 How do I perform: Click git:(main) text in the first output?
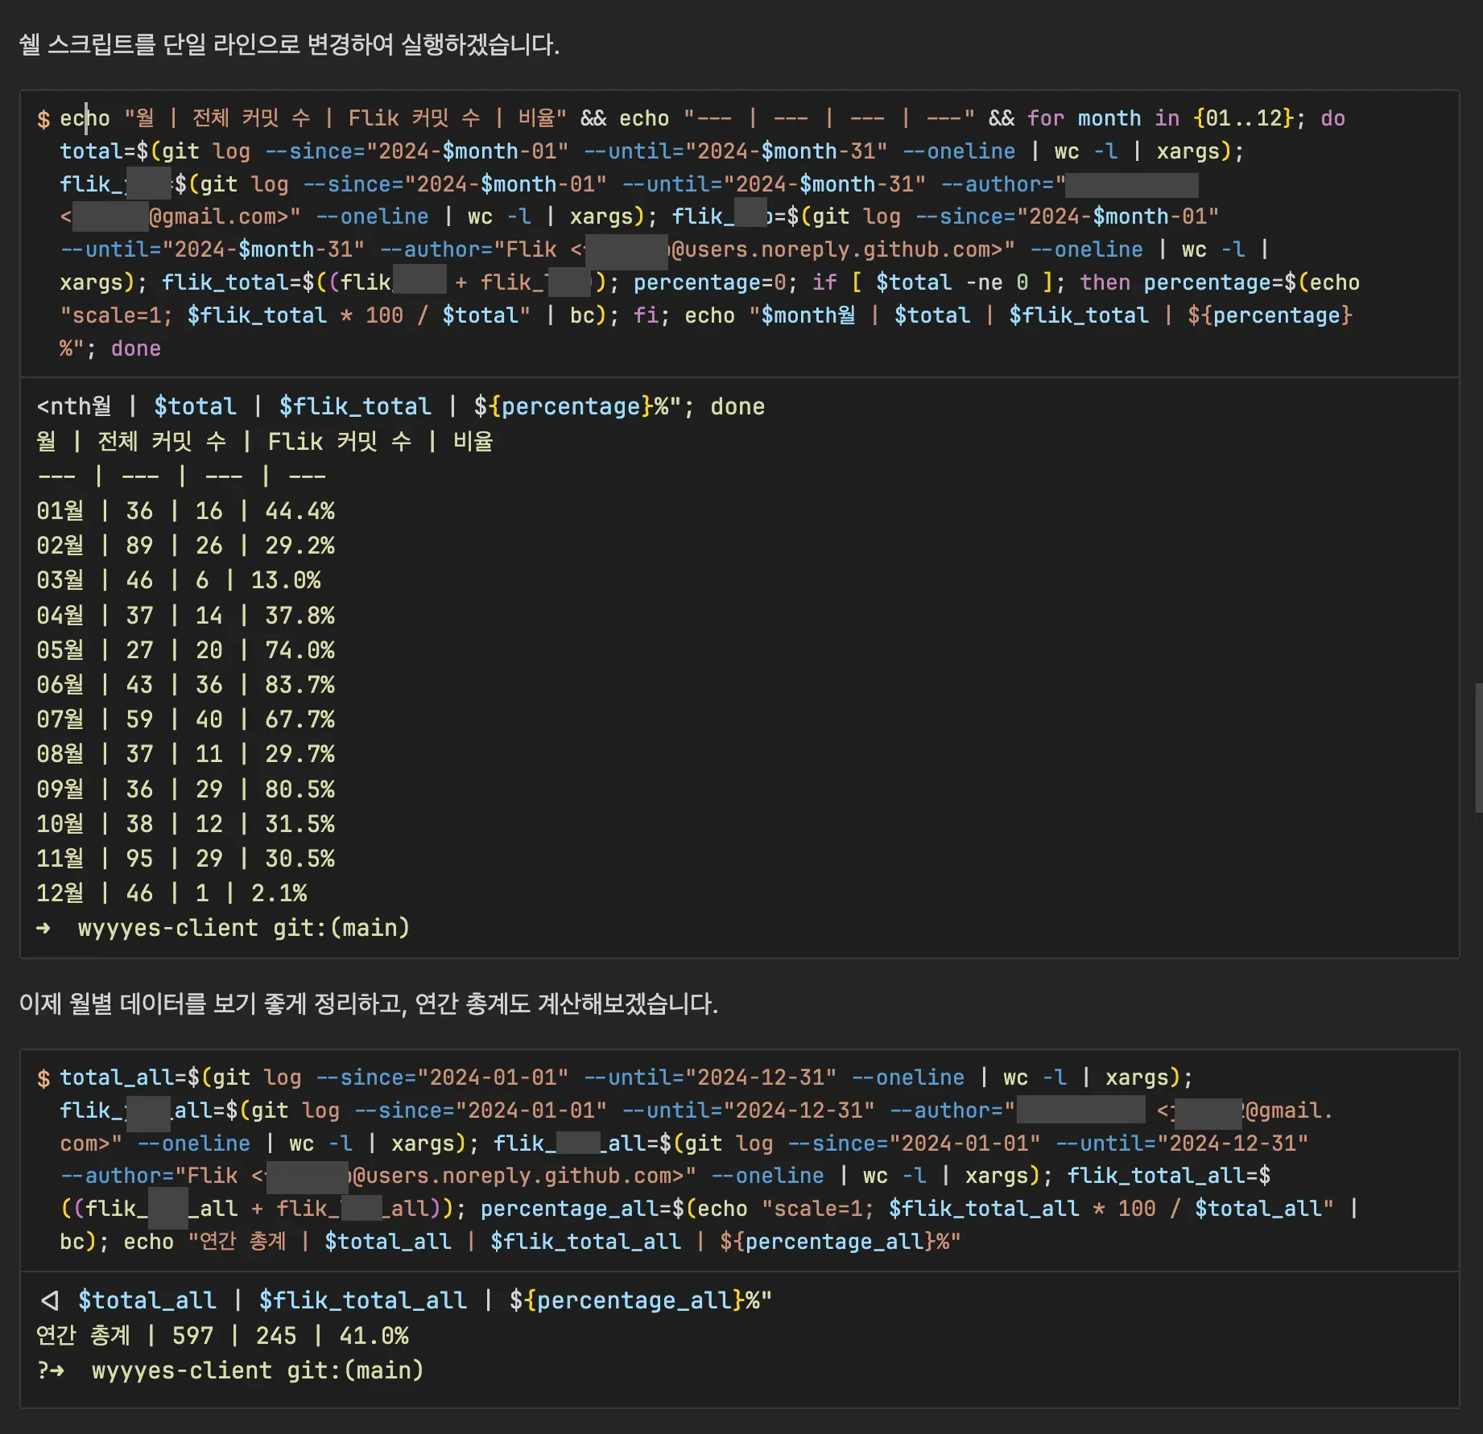341,928
